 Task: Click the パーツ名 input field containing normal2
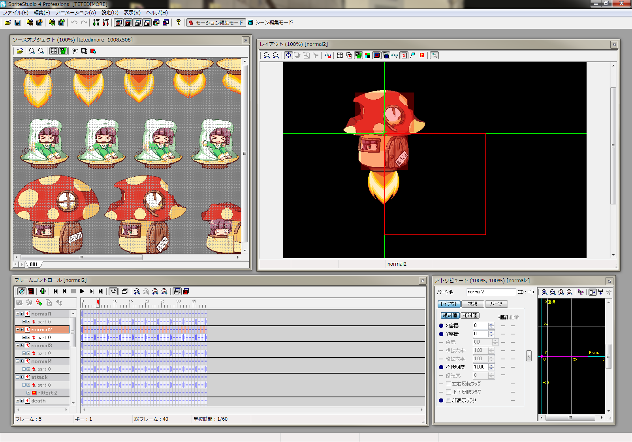click(x=491, y=292)
